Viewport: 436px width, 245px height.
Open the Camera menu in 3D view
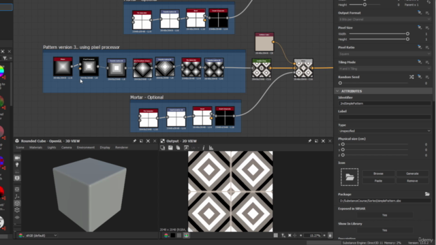click(x=67, y=148)
